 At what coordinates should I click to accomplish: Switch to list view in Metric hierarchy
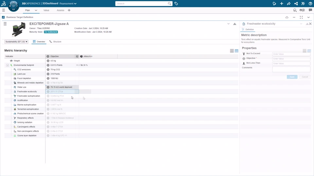[x=232, y=51]
